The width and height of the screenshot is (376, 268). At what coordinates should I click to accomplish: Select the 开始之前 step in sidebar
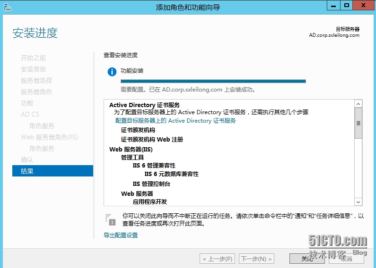coord(33,58)
